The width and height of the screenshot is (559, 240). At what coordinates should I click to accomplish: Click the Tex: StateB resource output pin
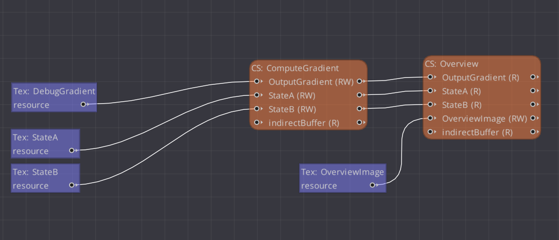click(72, 185)
